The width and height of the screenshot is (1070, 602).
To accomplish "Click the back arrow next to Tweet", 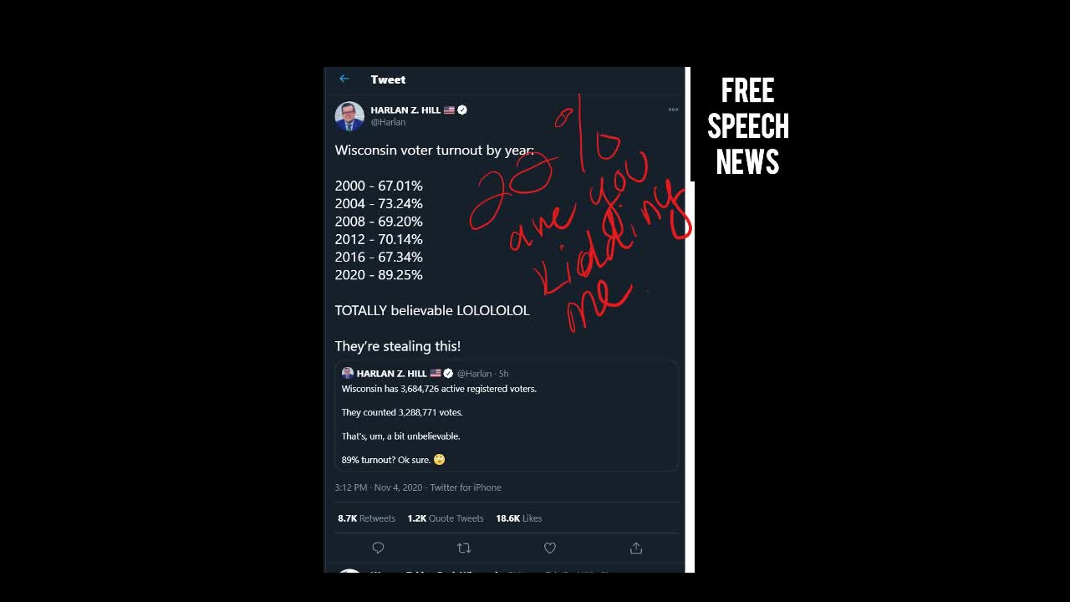I will pyautogui.click(x=344, y=79).
